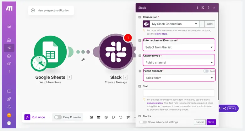Open the Make logo home
Image resolution: width=245 pixels, height=131 pixels.
click(9, 8)
